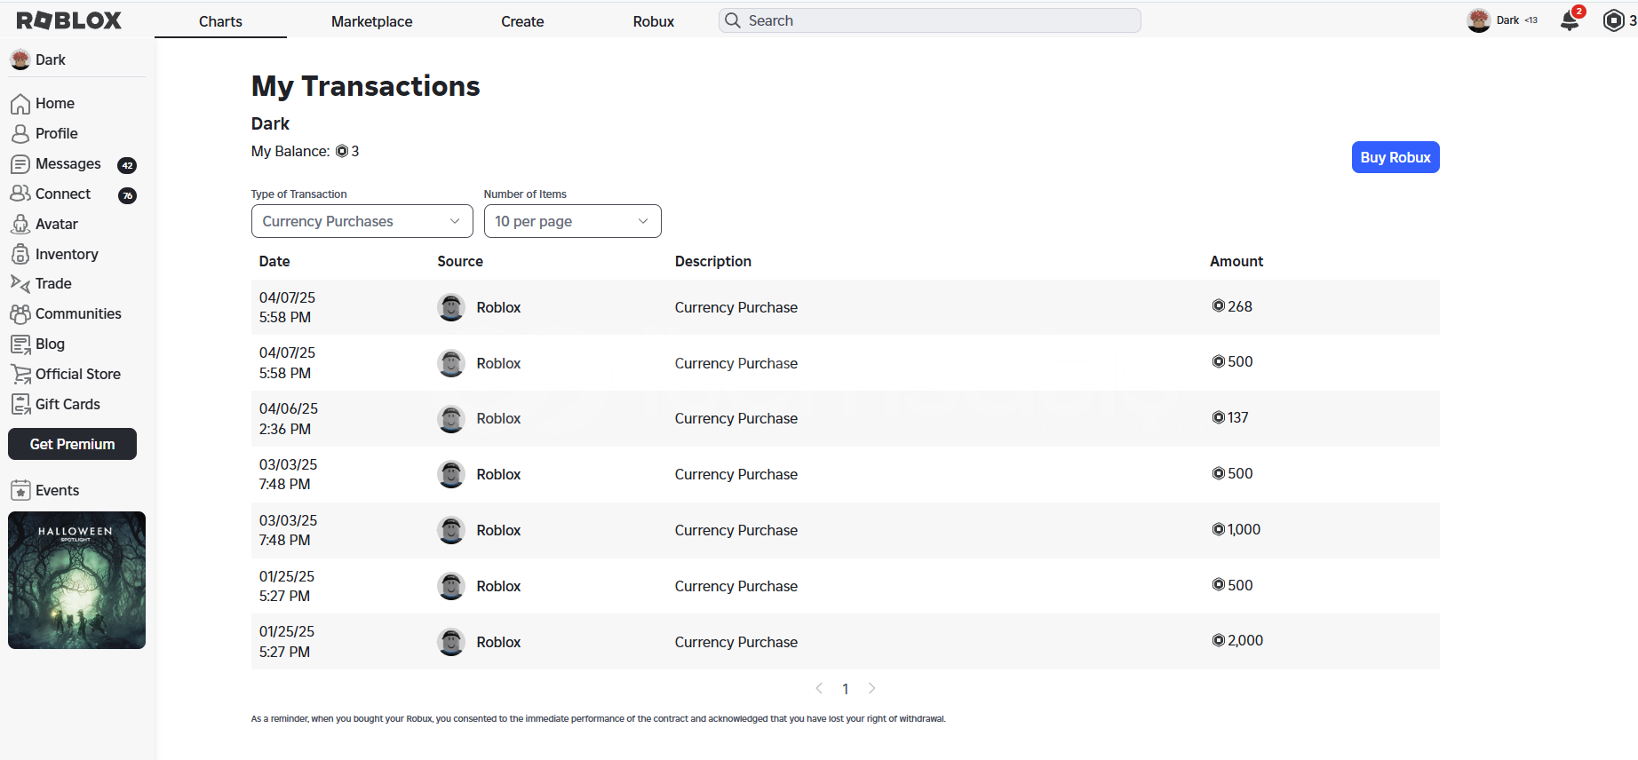Click the Robux balance icon in header

point(1613,20)
